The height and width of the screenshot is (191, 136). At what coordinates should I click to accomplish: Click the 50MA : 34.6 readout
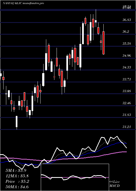17,187
